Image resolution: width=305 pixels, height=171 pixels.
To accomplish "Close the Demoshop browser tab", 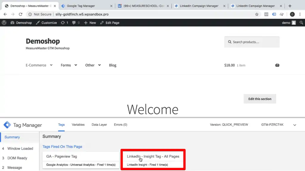I will [x=55, y=6].
